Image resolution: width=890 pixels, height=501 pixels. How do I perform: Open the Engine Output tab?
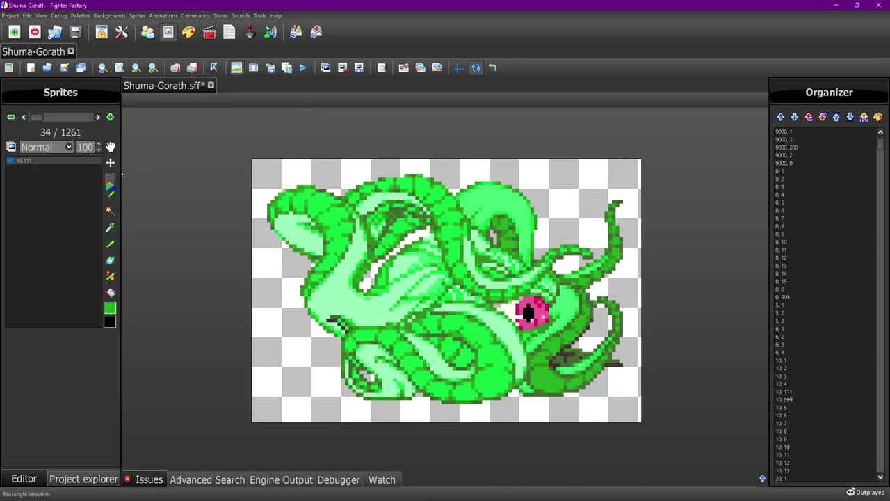click(x=281, y=479)
